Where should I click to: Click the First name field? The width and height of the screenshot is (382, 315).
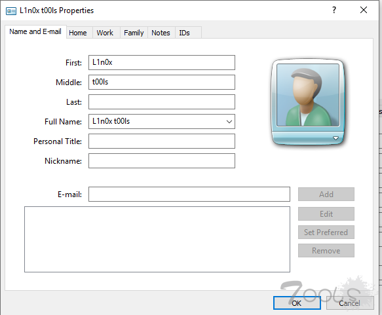pos(162,63)
